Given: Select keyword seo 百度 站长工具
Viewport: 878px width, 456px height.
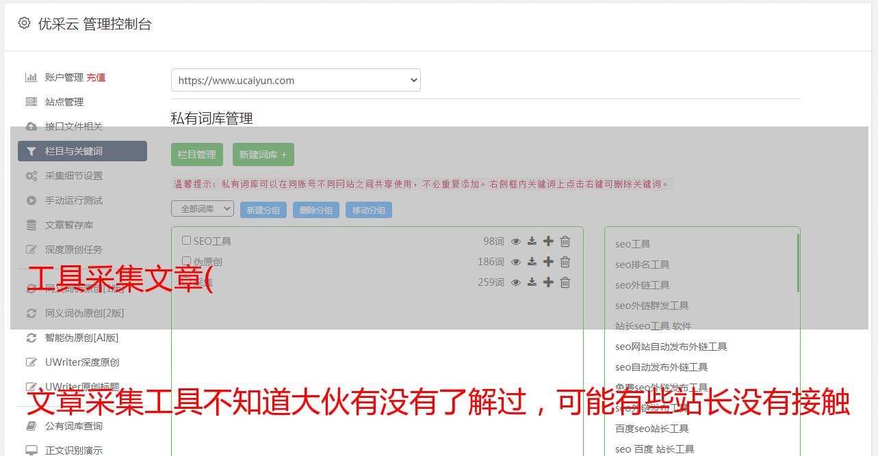Looking at the screenshot, I should (x=655, y=449).
